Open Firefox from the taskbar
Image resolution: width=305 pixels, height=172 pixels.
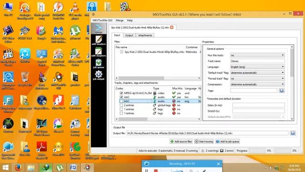[18, 168]
